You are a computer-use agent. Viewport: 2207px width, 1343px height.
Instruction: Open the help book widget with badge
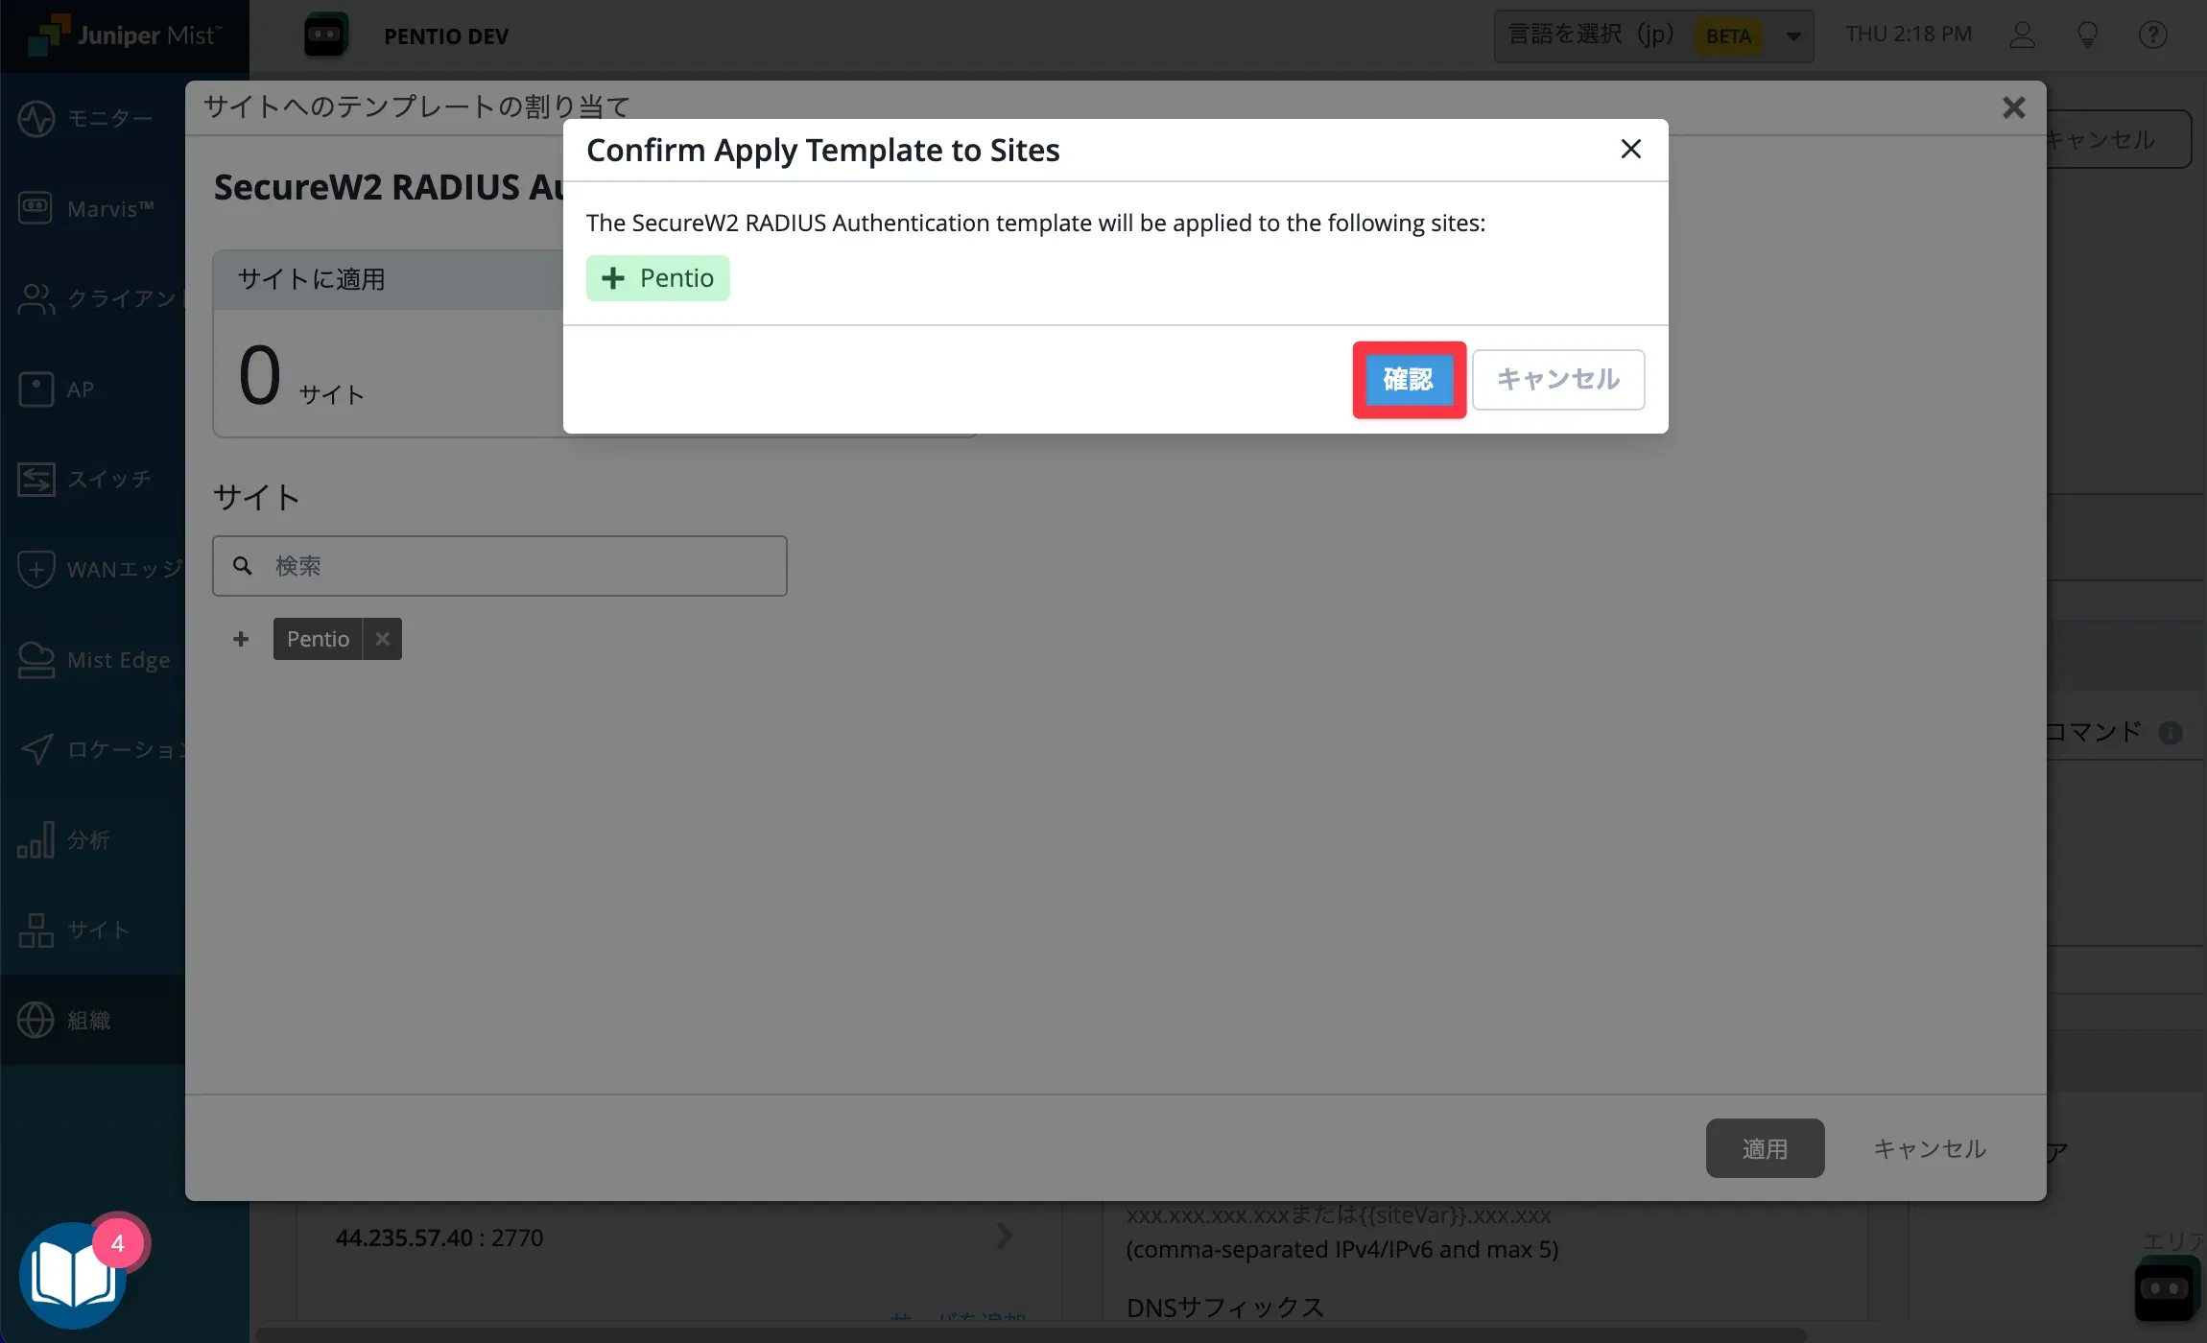[73, 1275]
